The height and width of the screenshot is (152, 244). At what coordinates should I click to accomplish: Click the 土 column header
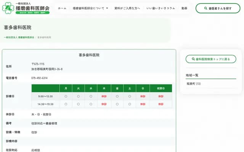pyautogui.click(x=130, y=88)
